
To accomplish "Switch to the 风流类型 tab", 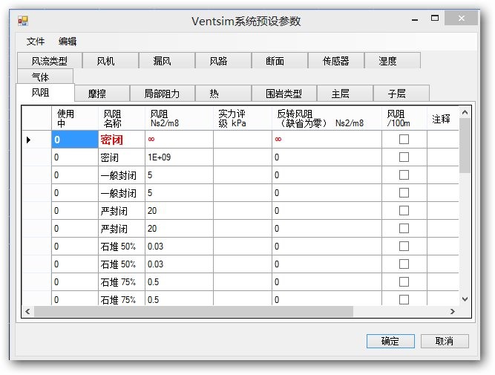I will tap(50, 61).
